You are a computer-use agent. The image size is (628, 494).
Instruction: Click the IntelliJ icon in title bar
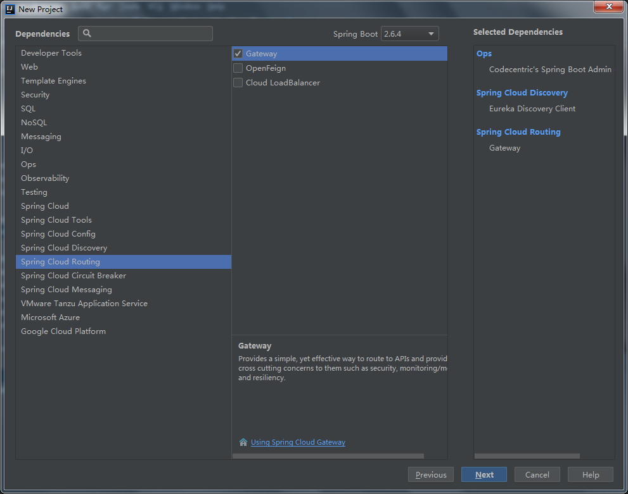coord(10,9)
